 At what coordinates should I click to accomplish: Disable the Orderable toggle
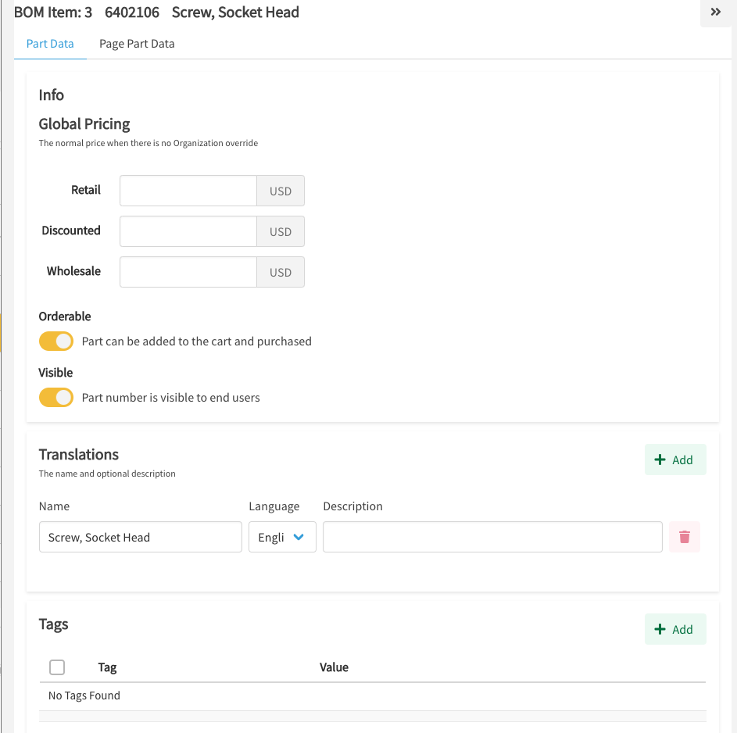56,341
